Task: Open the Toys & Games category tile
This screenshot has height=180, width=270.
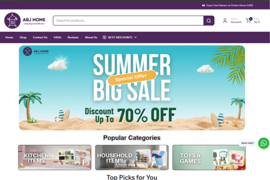Action: click(x=209, y=157)
